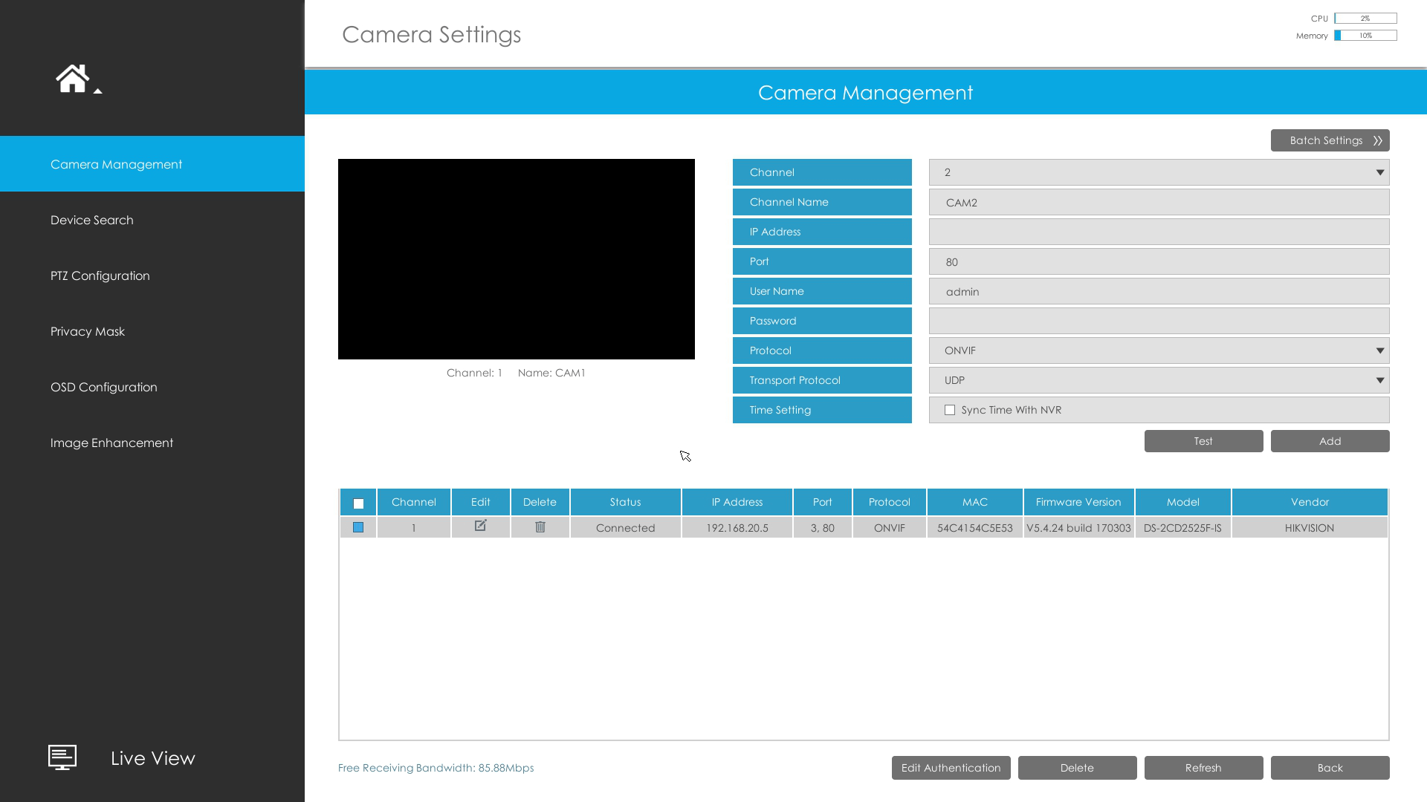The width and height of the screenshot is (1427, 802).
Task: Click the Status column header
Action: [x=625, y=502]
